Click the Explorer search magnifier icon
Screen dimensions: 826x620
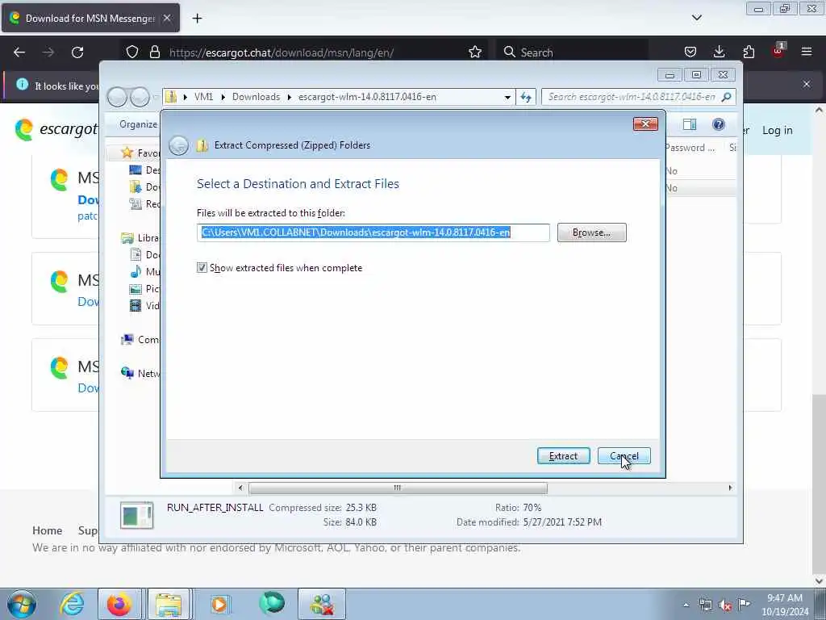pyautogui.click(x=727, y=97)
